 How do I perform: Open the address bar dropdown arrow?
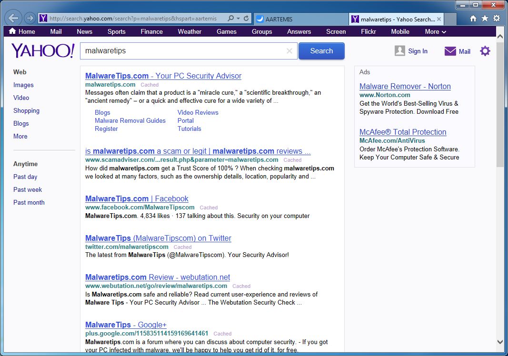pos(239,19)
